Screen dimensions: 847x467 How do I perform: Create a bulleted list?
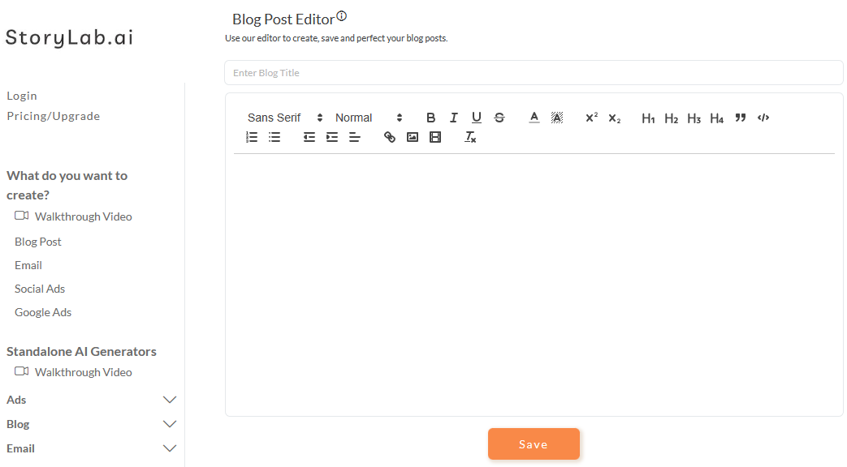pyautogui.click(x=274, y=137)
